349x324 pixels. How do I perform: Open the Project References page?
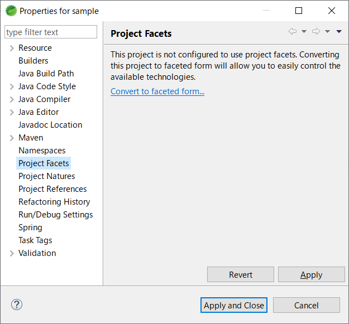52,189
